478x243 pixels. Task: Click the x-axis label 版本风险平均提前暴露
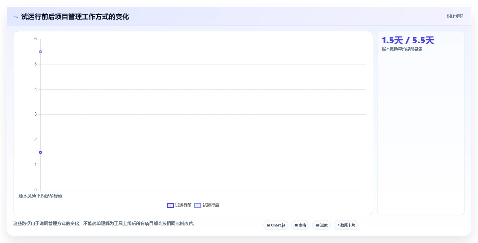tap(40, 196)
